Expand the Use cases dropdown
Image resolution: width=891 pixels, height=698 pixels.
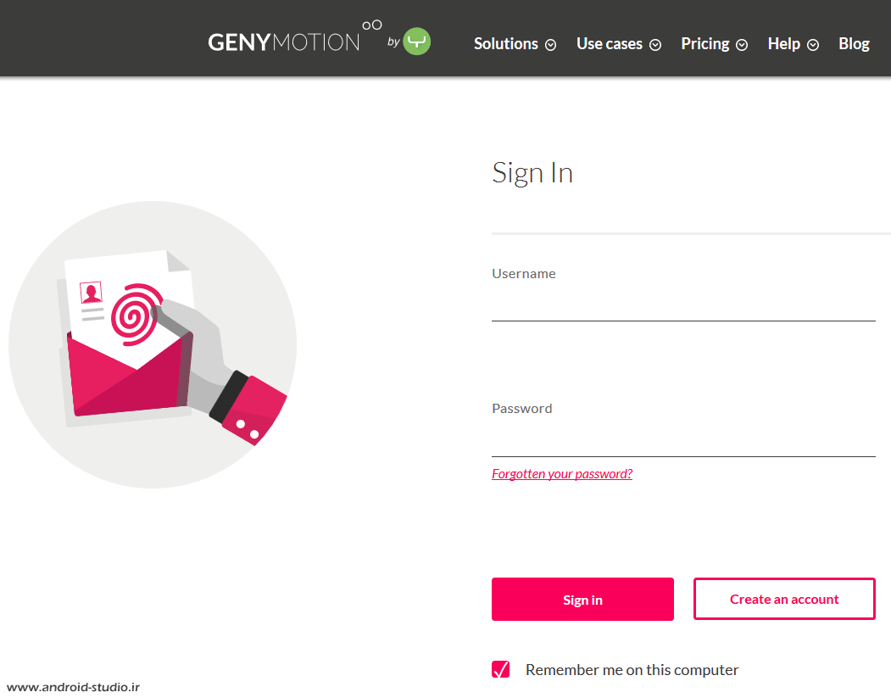click(x=609, y=43)
